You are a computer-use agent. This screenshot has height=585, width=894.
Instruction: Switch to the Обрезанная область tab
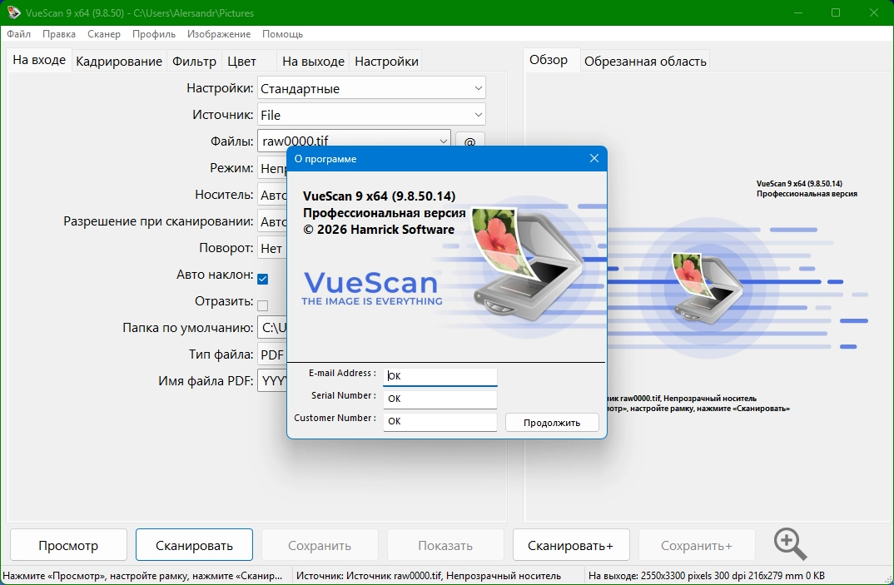click(x=645, y=61)
